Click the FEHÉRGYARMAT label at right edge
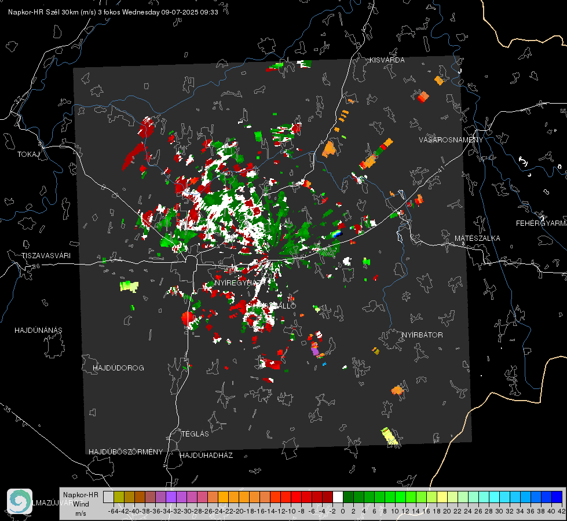The width and height of the screenshot is (567, 521). pos(542,223)
